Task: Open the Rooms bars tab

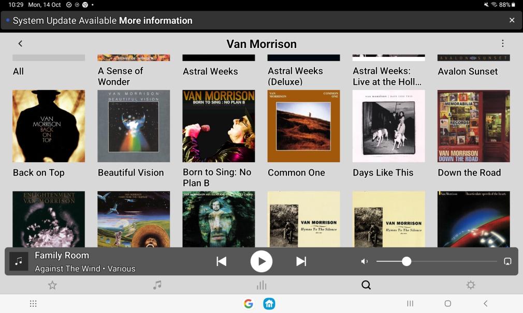Action: (x=261, y=285)
